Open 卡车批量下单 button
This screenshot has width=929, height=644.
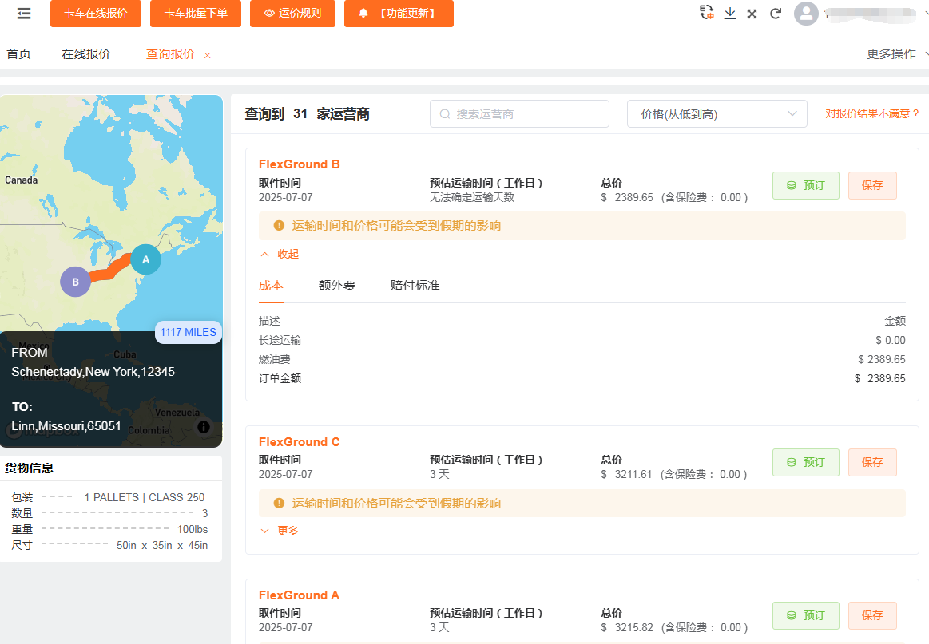[196, 13]
